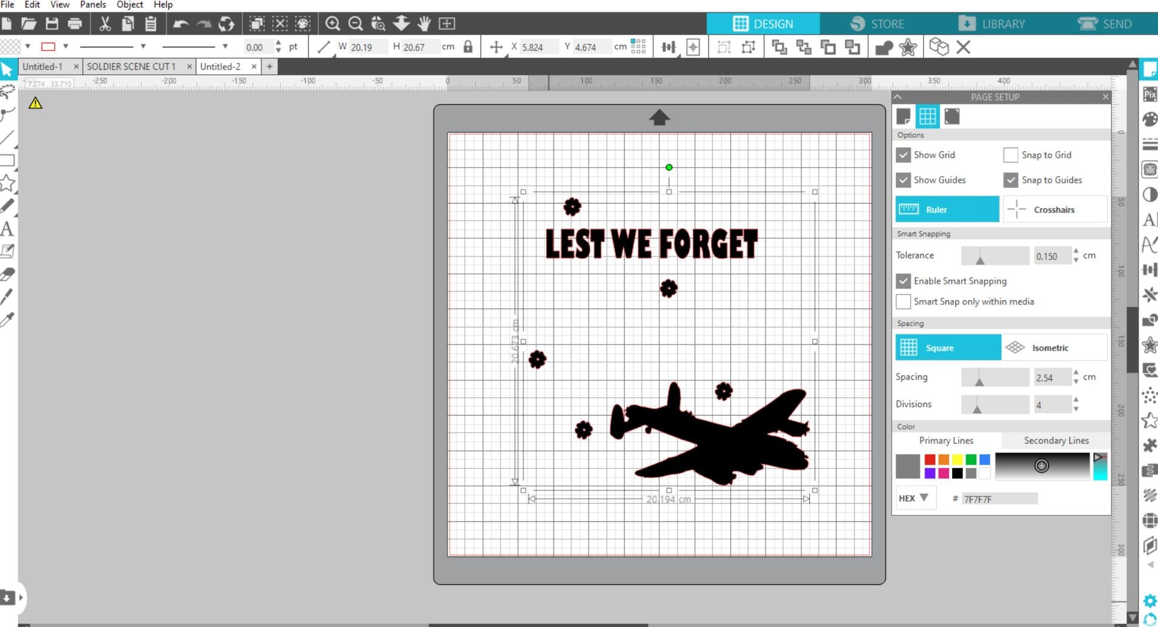Screen dimensions: 1158x627
Task: Click the Redo arrow icon
Action: point(204,24)
